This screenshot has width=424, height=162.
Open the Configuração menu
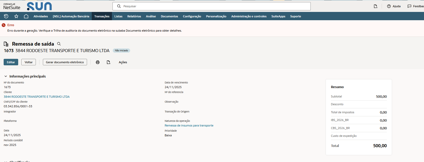192,16
